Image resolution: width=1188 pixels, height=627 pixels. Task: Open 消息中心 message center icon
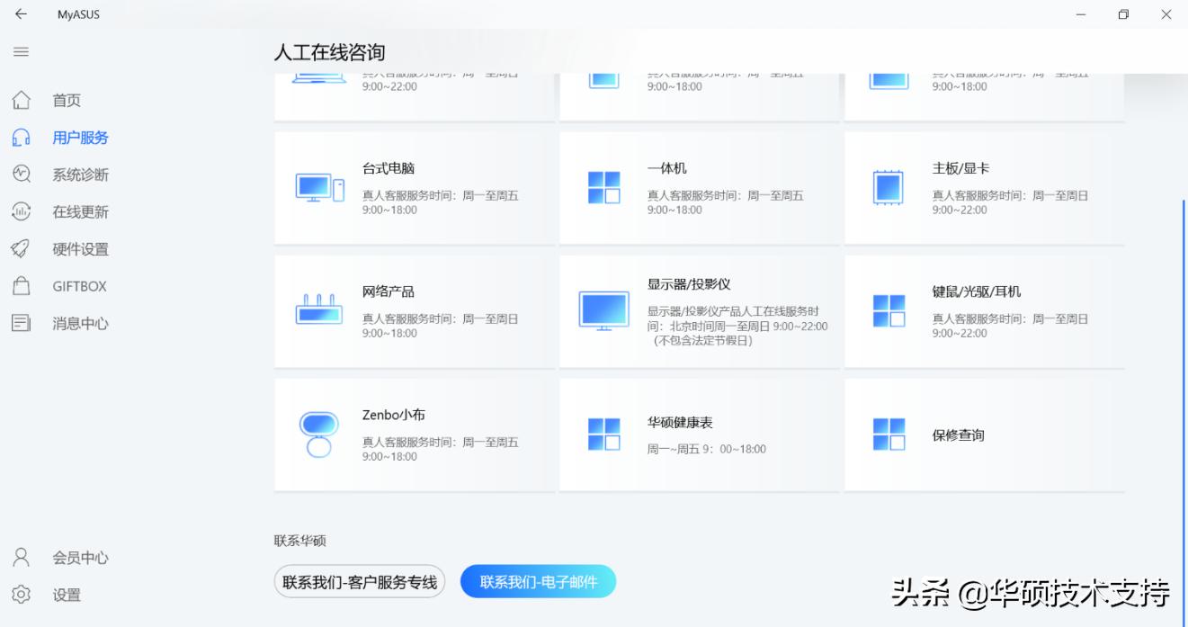click(20, 323)
